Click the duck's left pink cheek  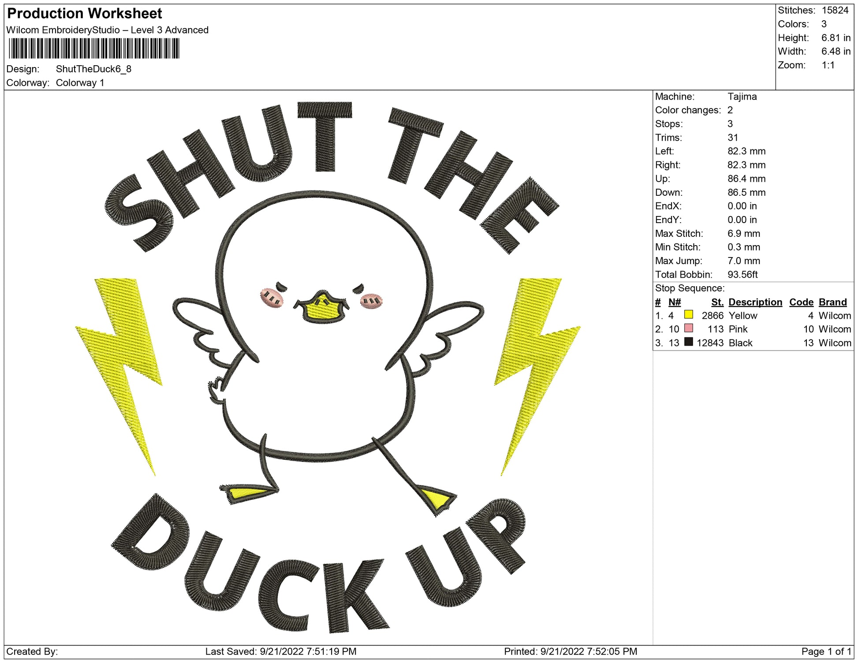point(271,298)
